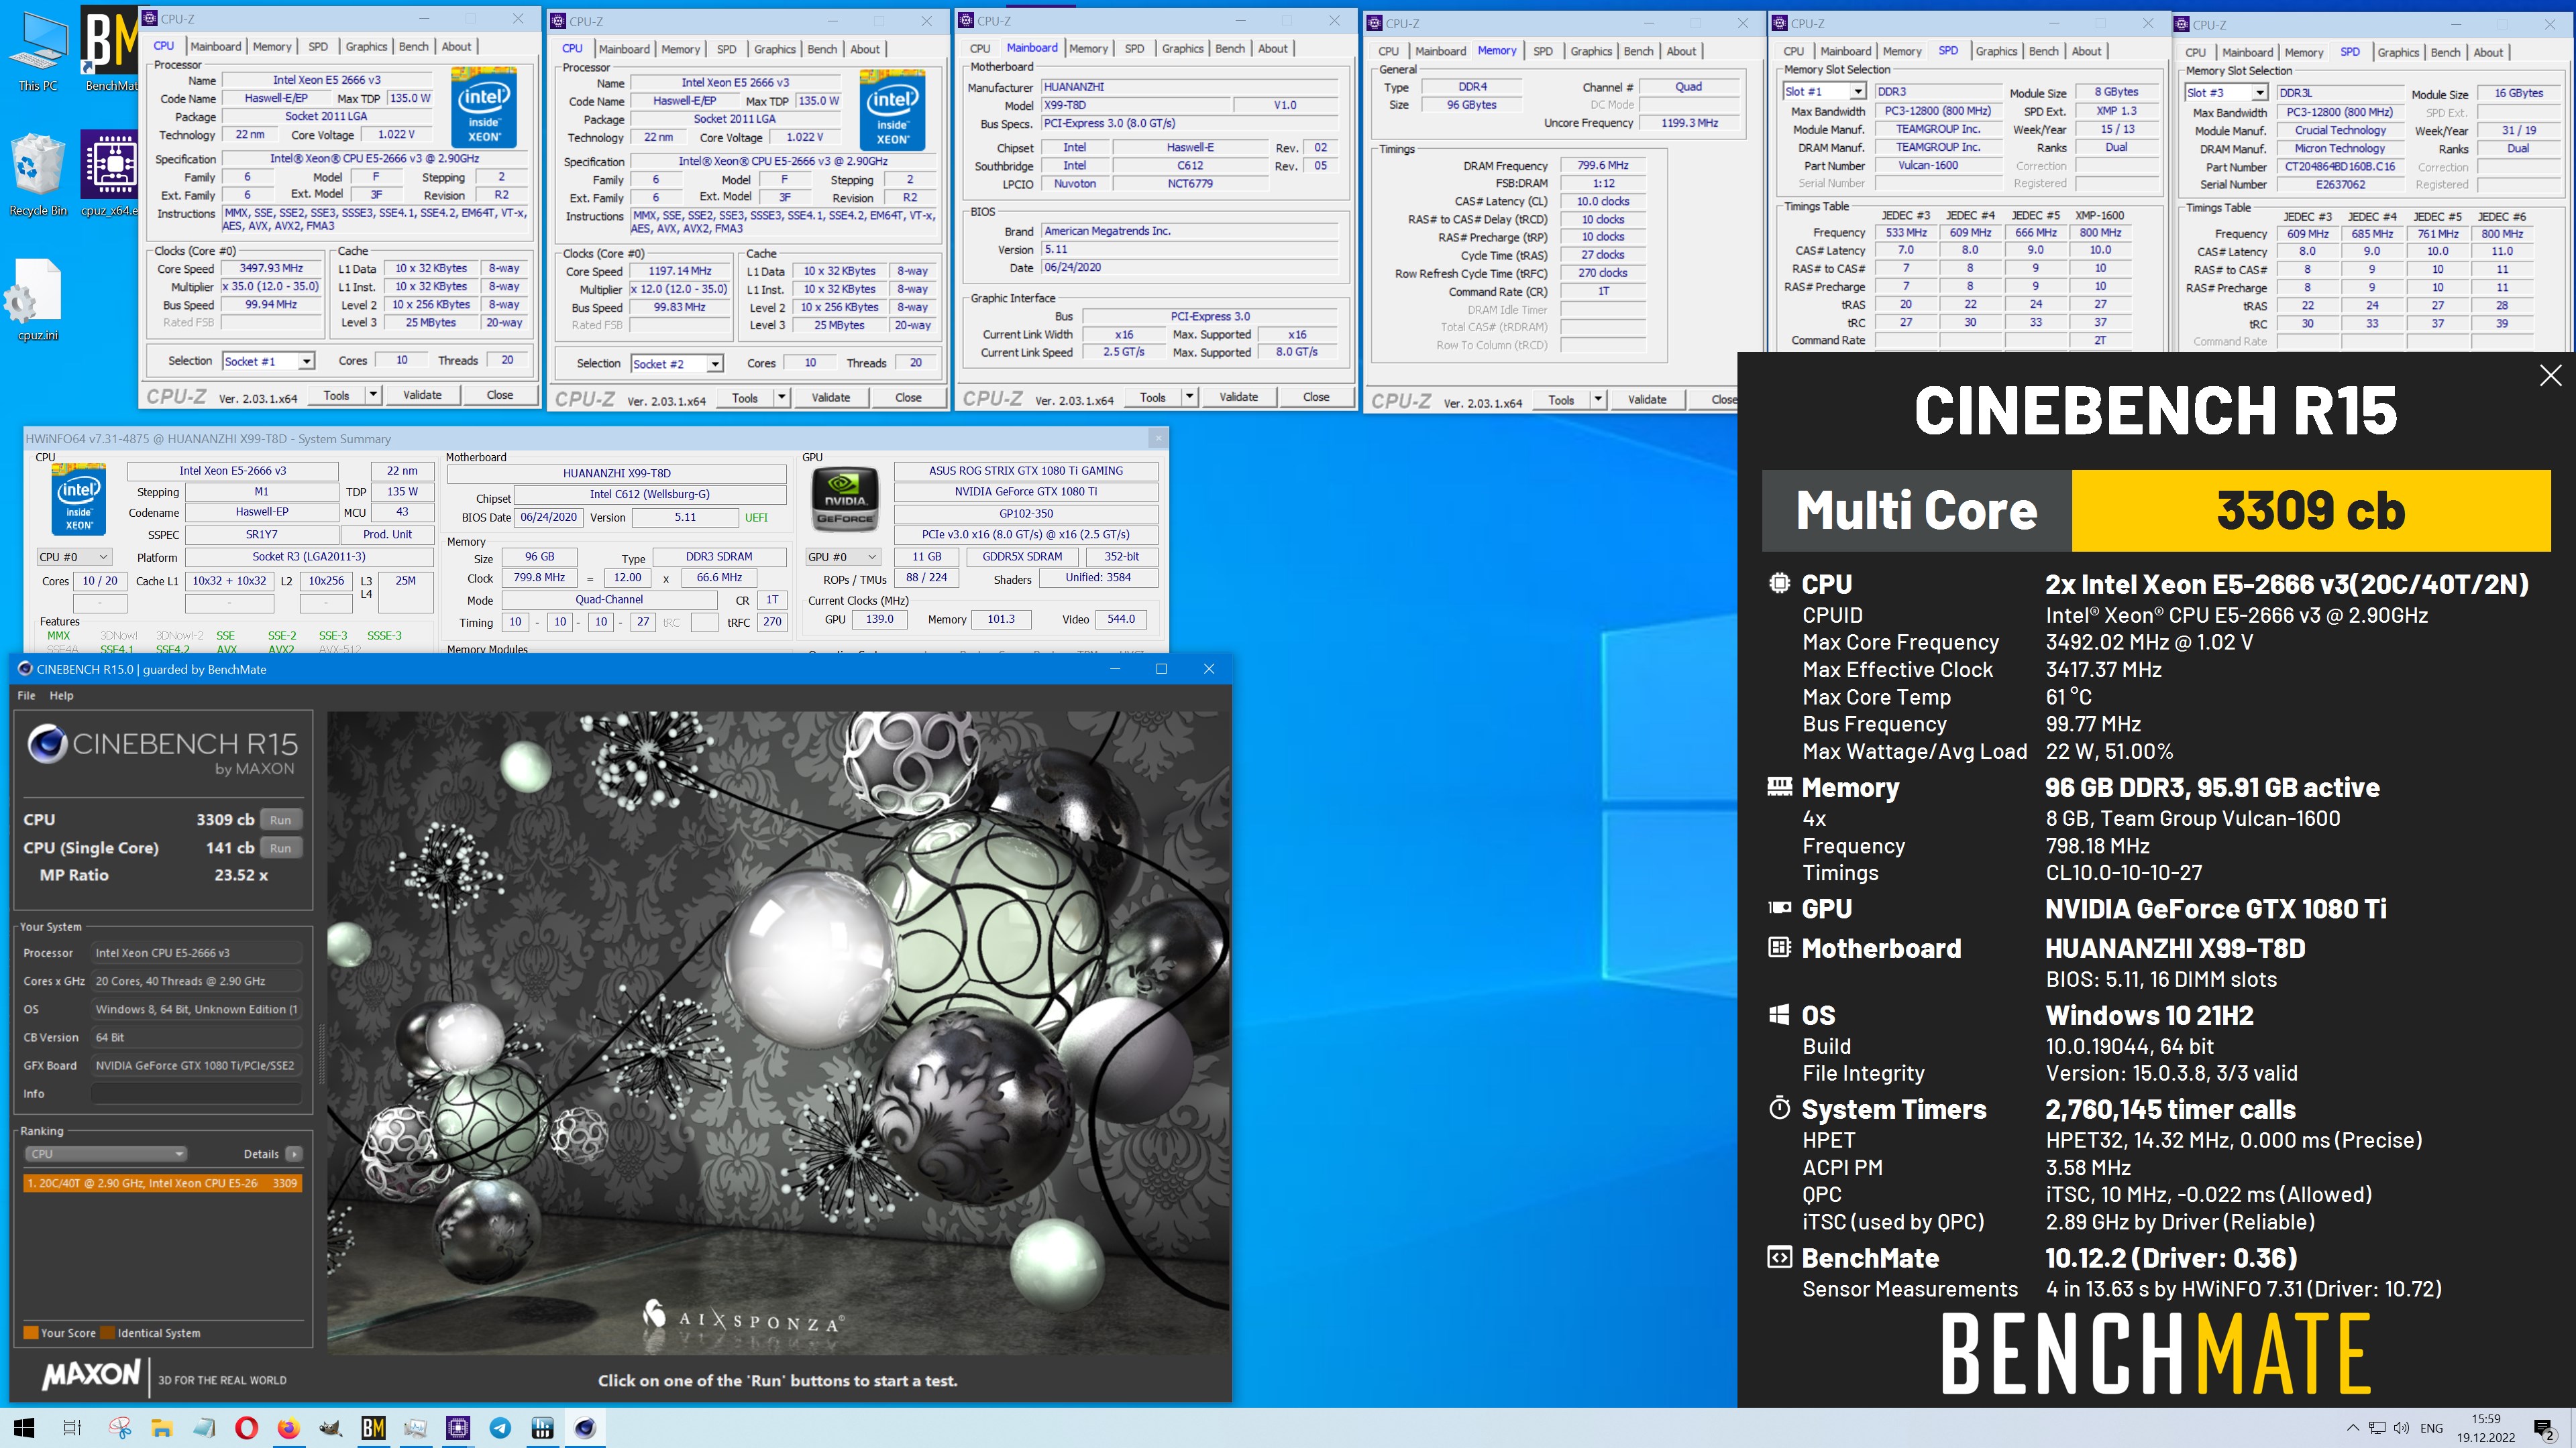Click Validate in the first CPU-Z window

422,395
